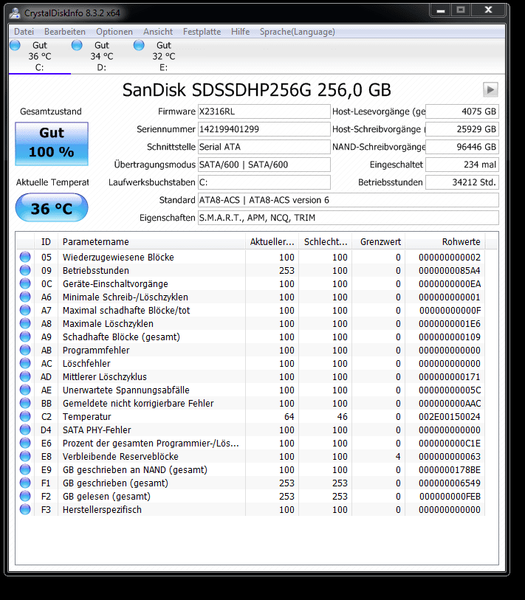This screenshot has height=600, width=525.
Task: Click the Firmware field X2316RL
Action: pyautogui.click(x=264, y=111)
